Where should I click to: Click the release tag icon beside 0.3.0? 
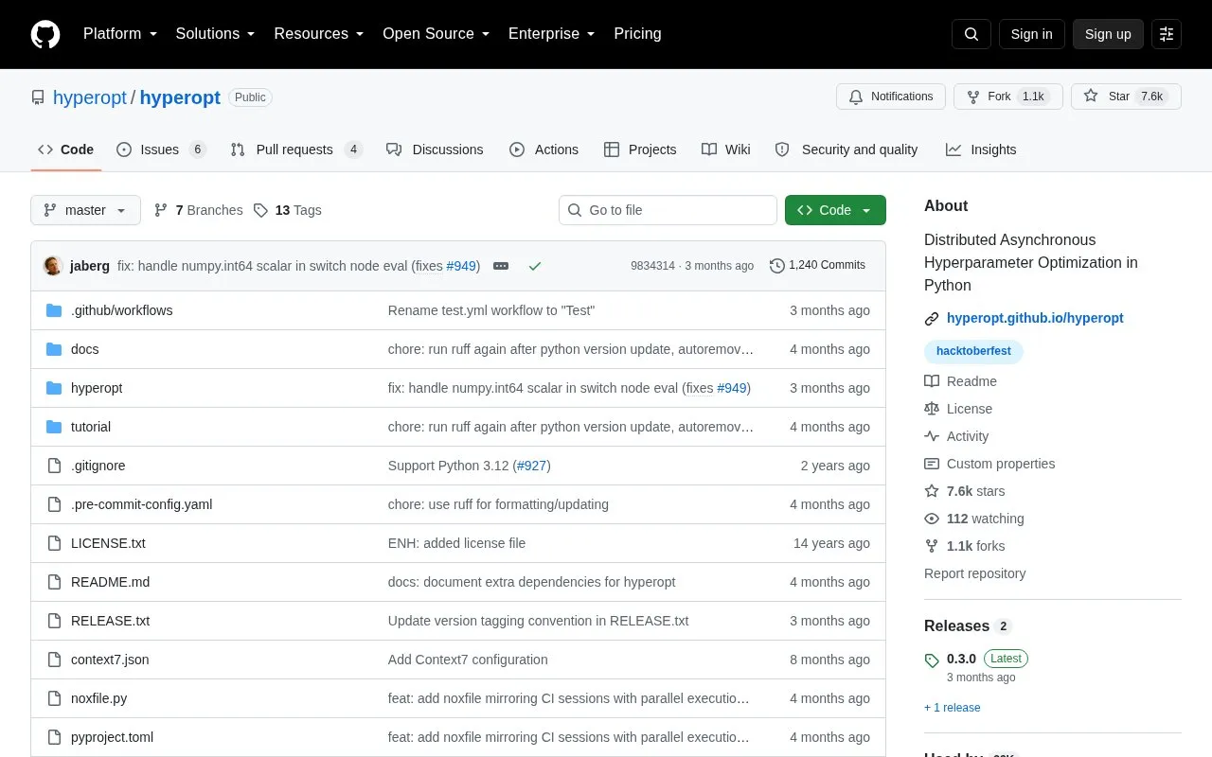click(x=932, y=660)
